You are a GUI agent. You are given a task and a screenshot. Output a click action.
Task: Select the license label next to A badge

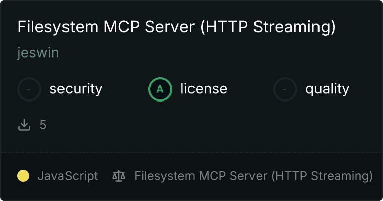click(204, 88)
